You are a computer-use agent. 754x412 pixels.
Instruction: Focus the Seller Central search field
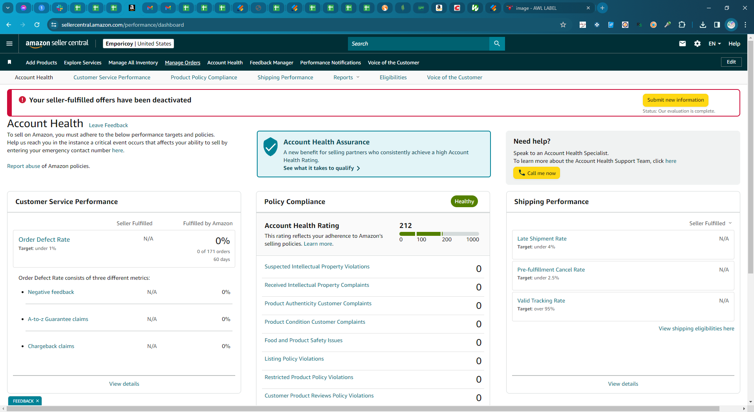click(x=419, y=44)
